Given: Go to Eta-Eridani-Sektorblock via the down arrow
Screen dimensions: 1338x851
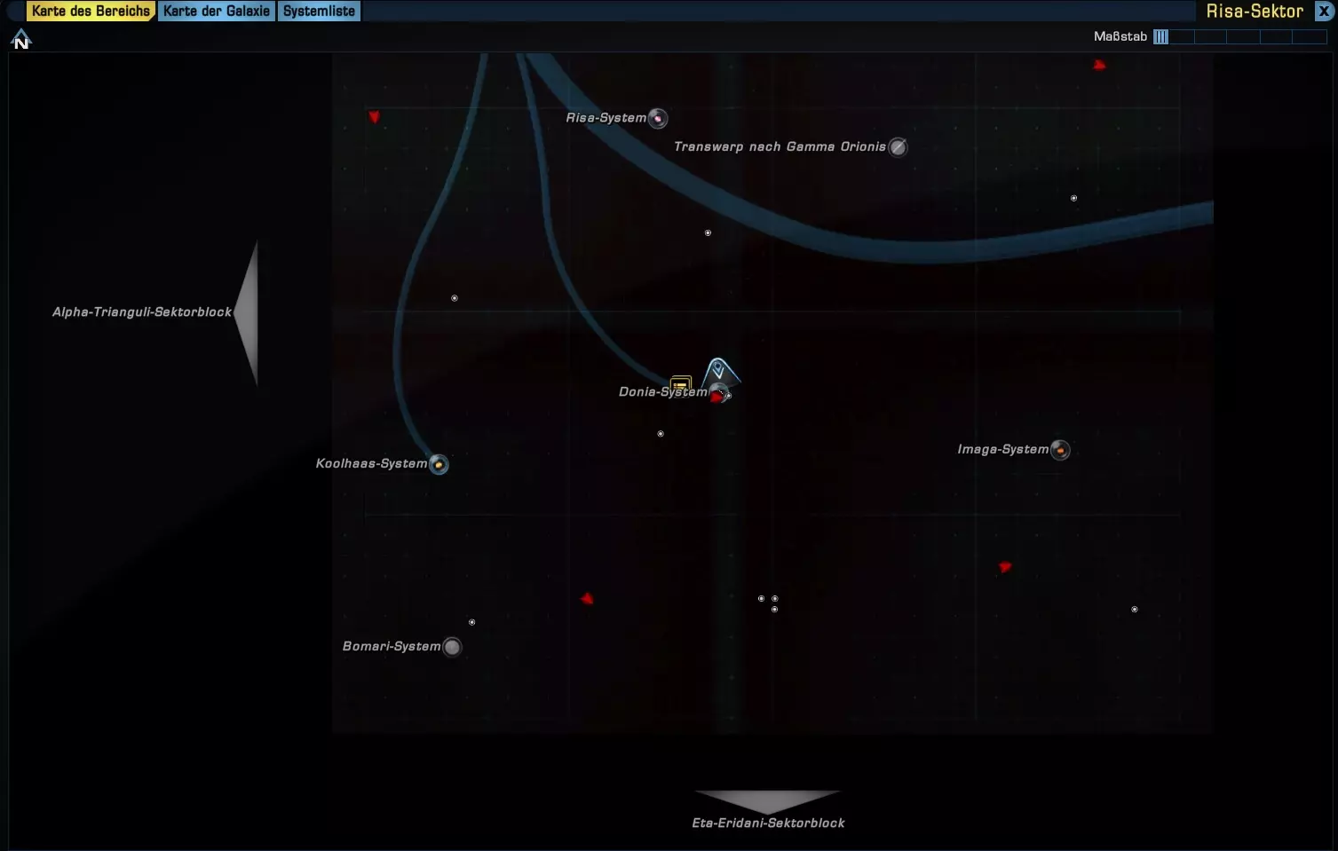Looking at the screenshot, I should (x=767, y=801).
